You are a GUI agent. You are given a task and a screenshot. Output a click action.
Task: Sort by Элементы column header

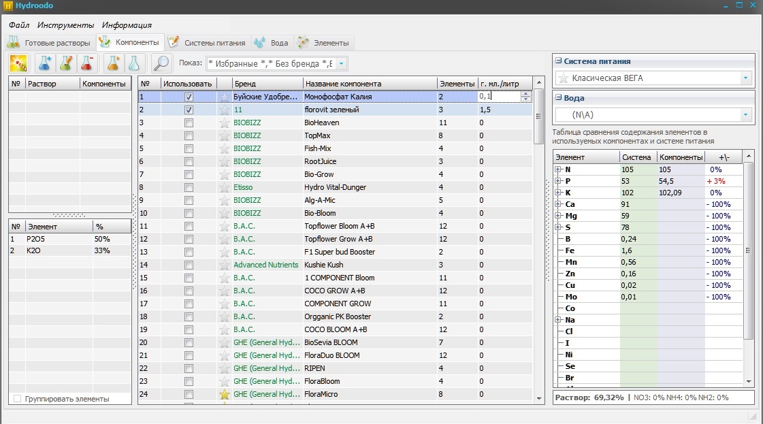(x=457, y=84)
